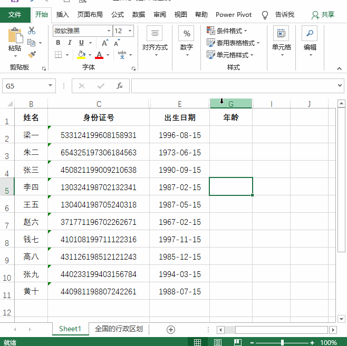Toggle Italic formatting
Image resolution: width=347 pixels, height=346 pixels.
(70, 43)
